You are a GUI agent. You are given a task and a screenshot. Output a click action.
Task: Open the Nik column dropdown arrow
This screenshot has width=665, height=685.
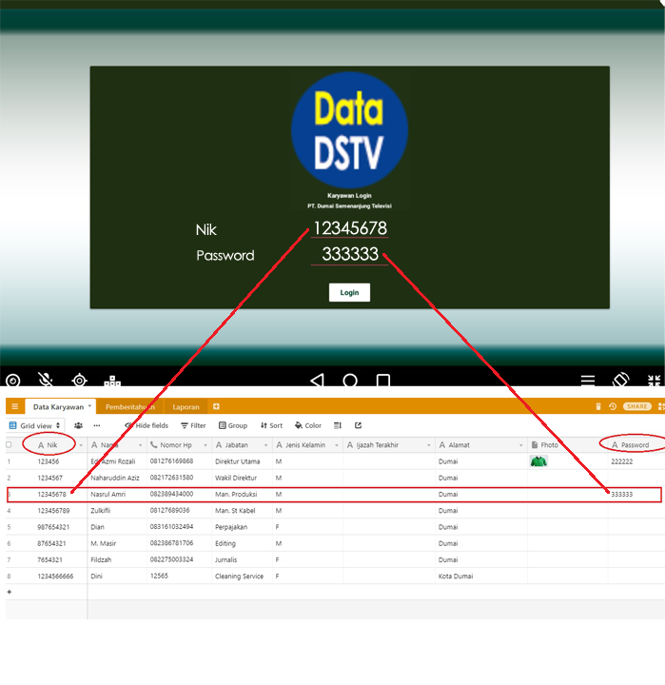(81, 445)
